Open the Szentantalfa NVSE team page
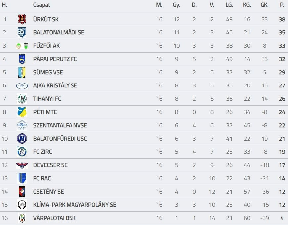Screen dimensions: 288x225 click(x=60, y=125)
